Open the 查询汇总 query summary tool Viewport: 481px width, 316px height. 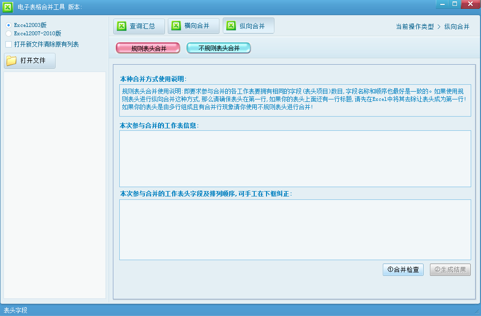[137, 26]
